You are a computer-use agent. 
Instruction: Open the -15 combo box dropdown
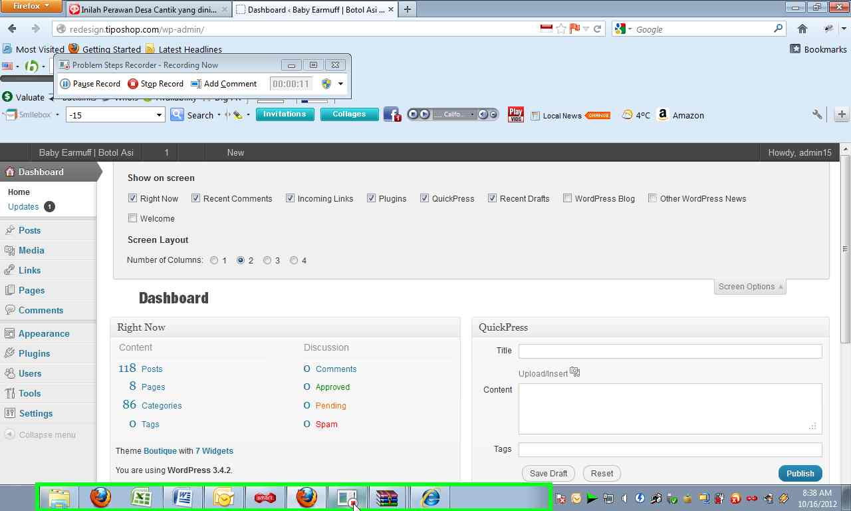(159, 115)
